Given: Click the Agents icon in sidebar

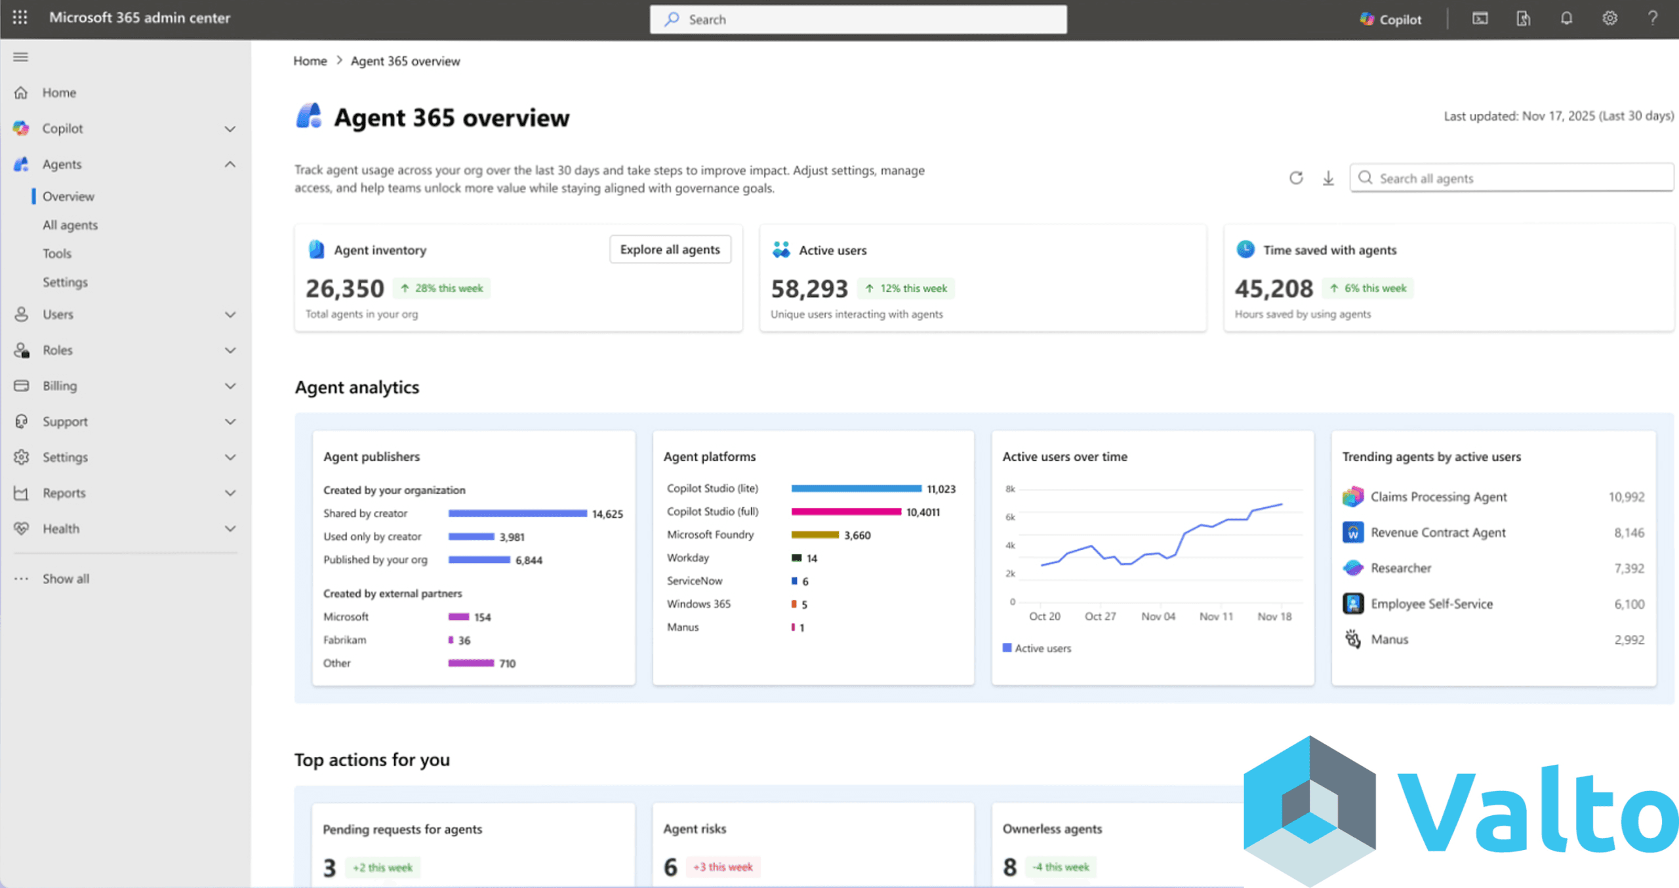Looking at the screenshot, I should pyautogui.click(x=21, y=164).
